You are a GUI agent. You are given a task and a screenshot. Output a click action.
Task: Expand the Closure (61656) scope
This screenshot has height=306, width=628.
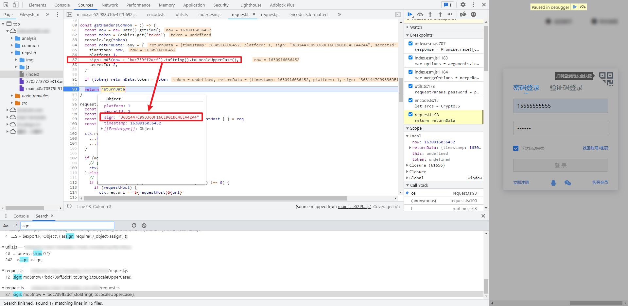tap(407, 165)
